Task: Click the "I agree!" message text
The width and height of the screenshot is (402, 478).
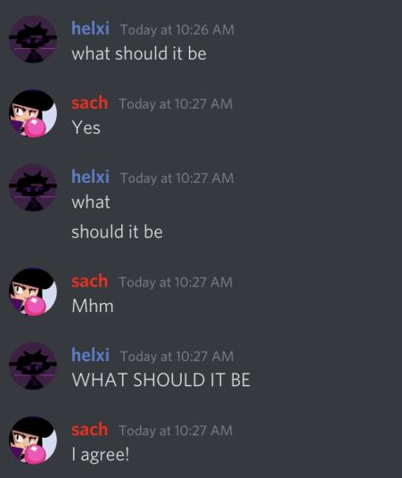Action: click(x=101, y=455)
